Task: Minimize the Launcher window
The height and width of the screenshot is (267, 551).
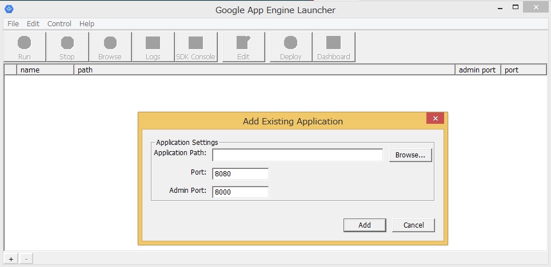Action: (x=500, y=7)
